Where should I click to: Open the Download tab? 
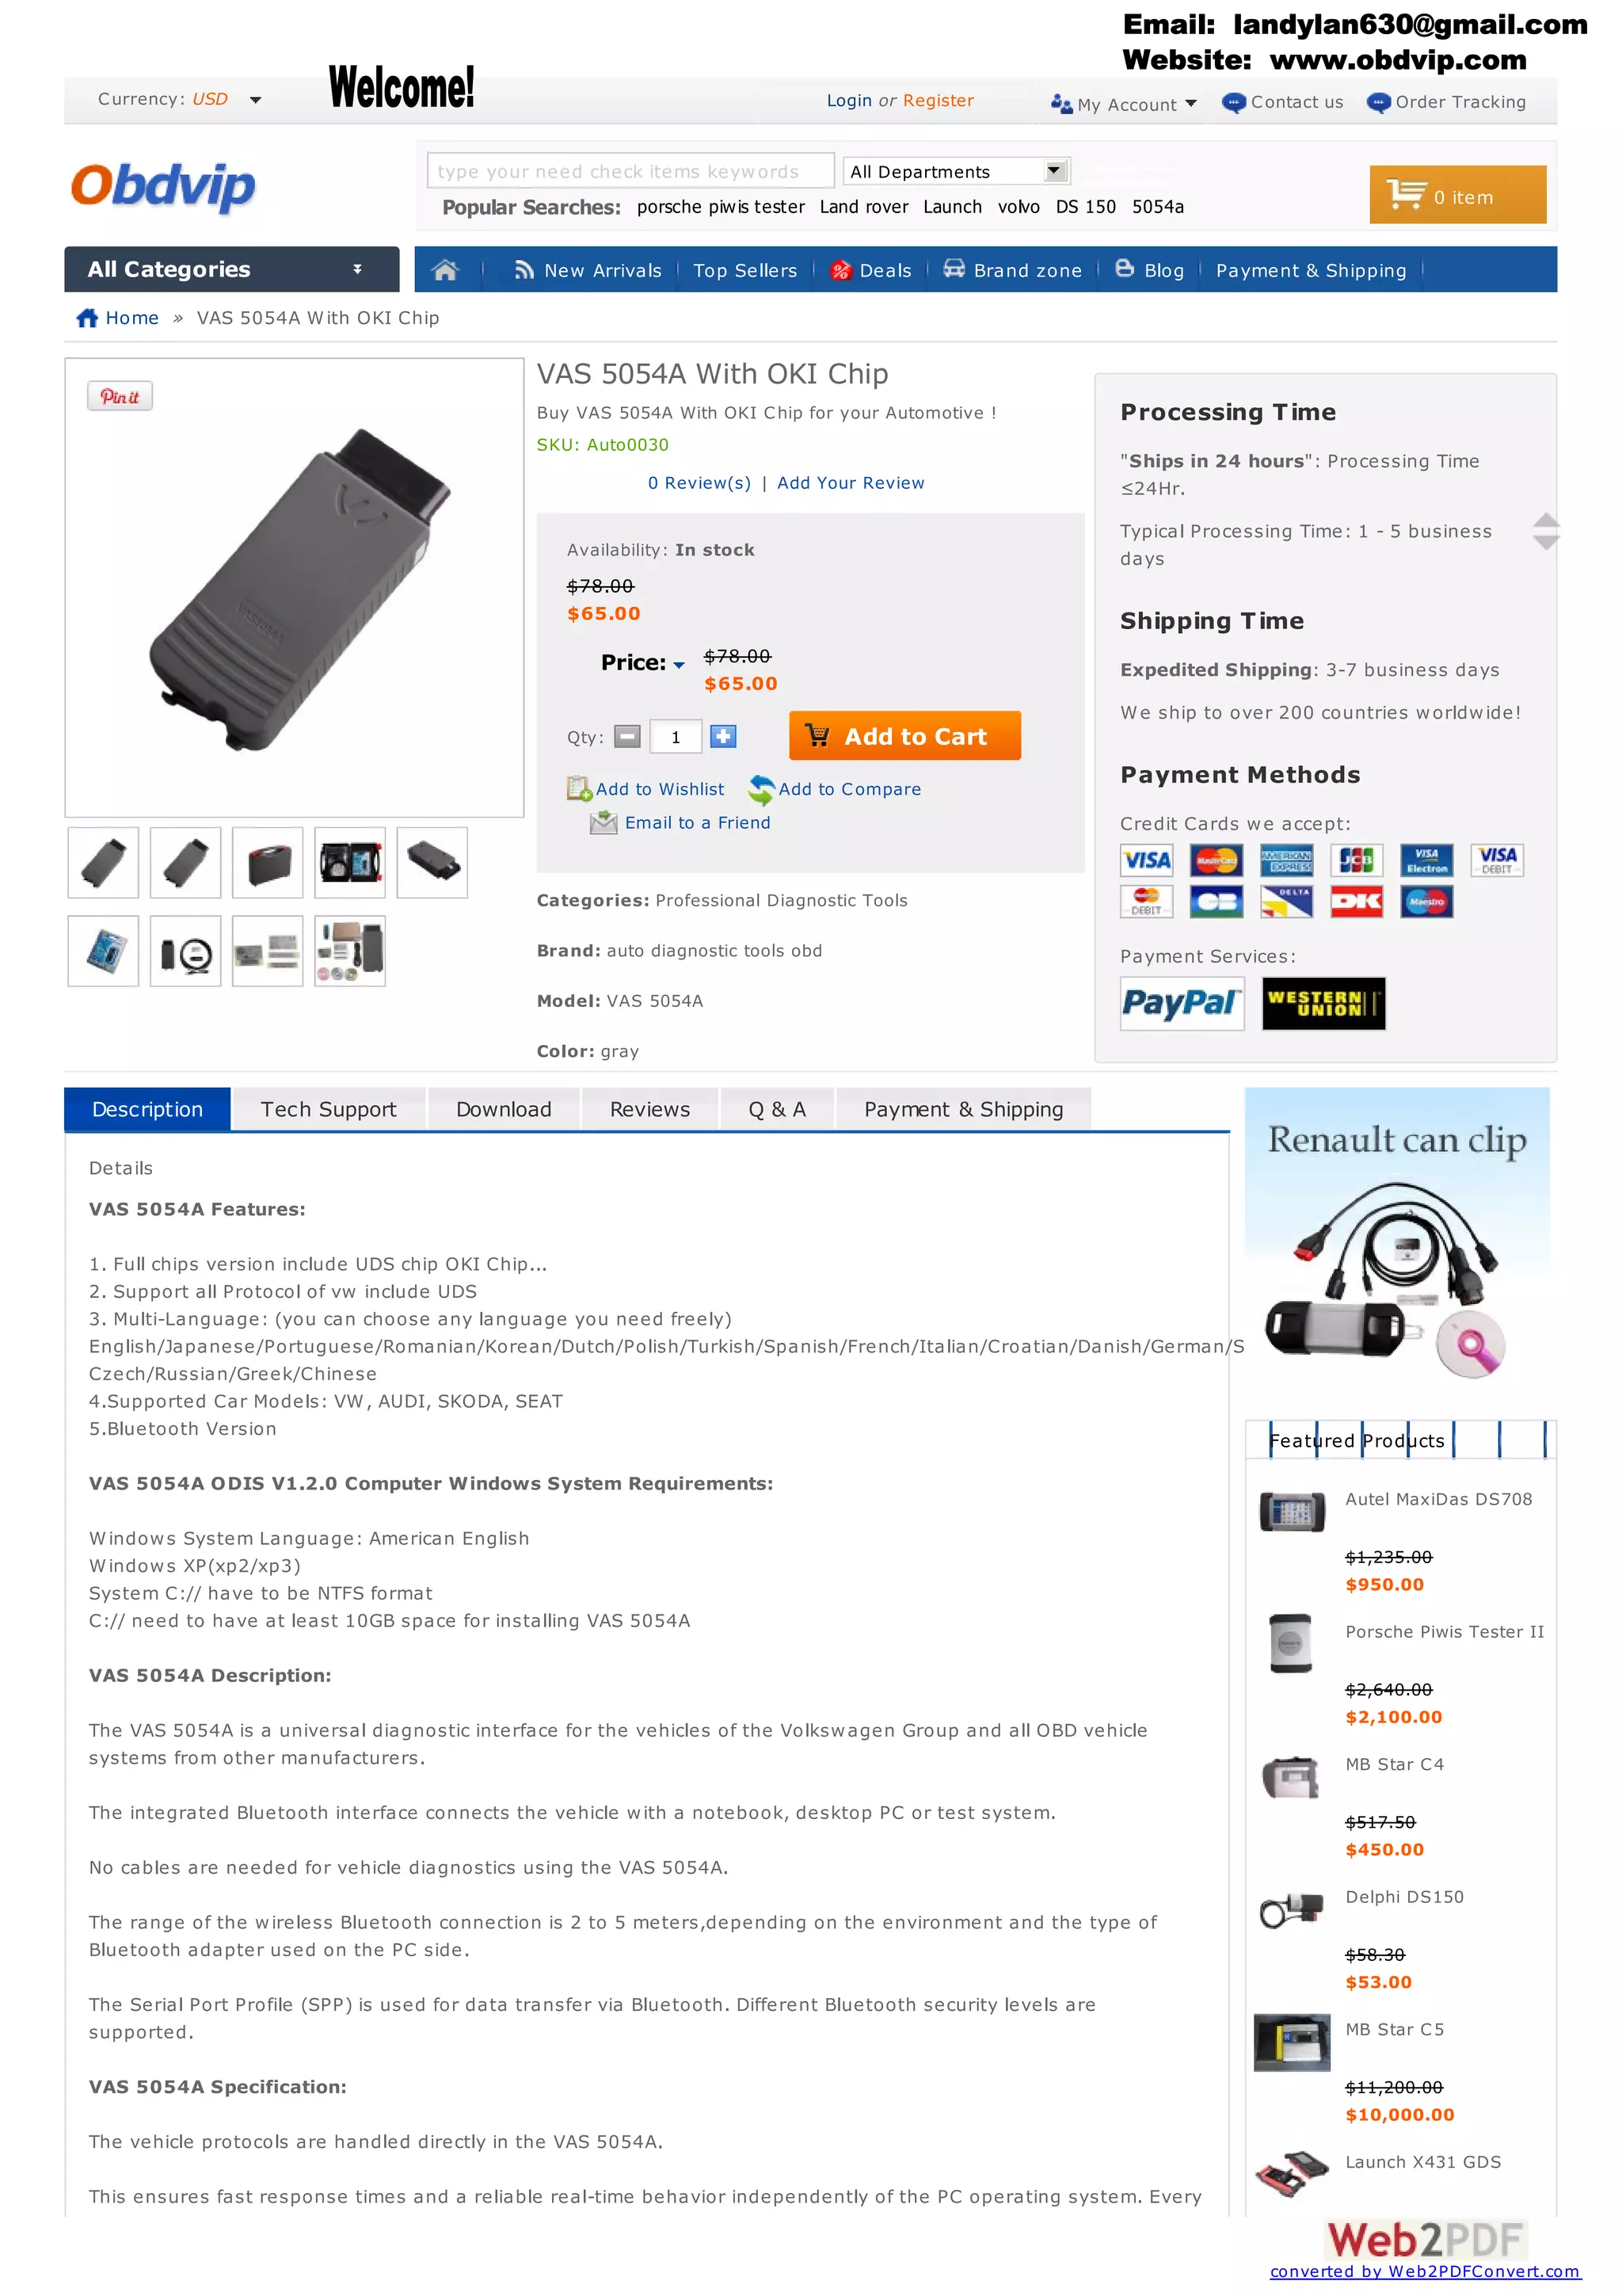(x=504, y=1109)
